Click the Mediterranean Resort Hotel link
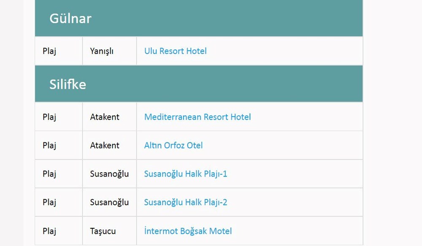This screenshot has width=422, height=246. tap(197, 117)
